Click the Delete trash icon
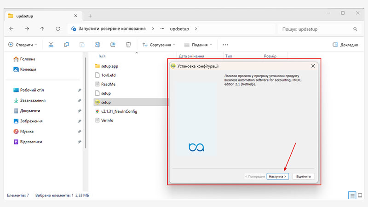This screenshot has height=207, width=368. (x=129, y=45)
